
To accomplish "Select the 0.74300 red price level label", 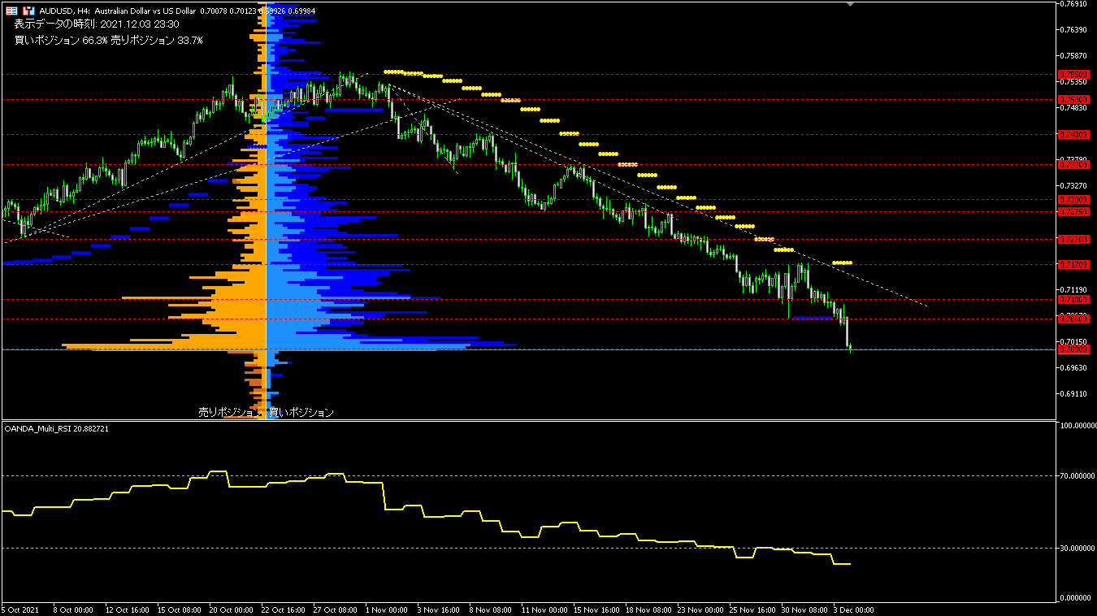I will tap(1074, 134).
